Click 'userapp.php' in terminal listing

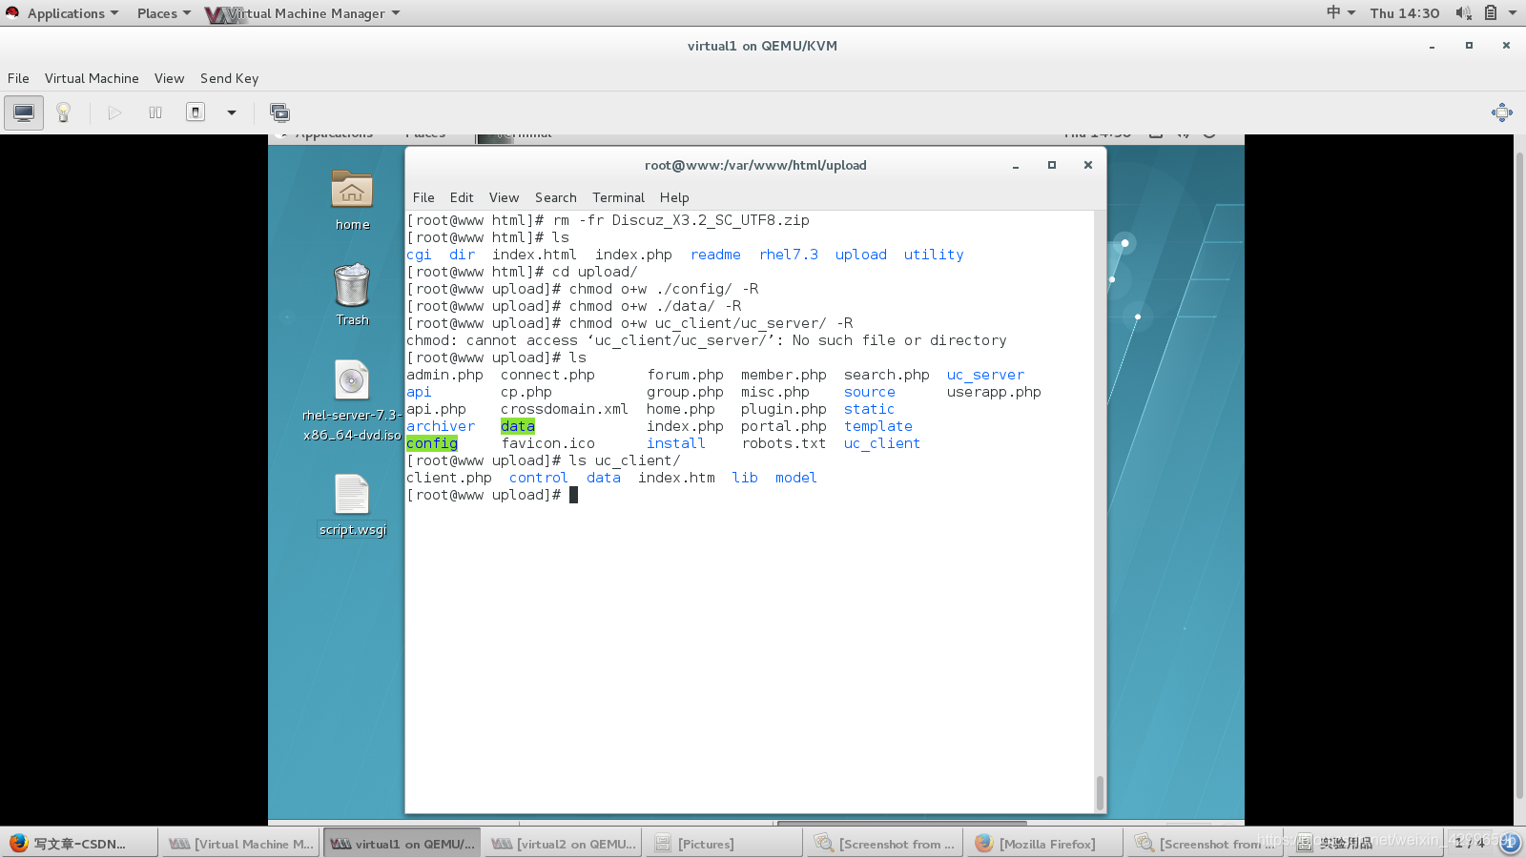994,392
